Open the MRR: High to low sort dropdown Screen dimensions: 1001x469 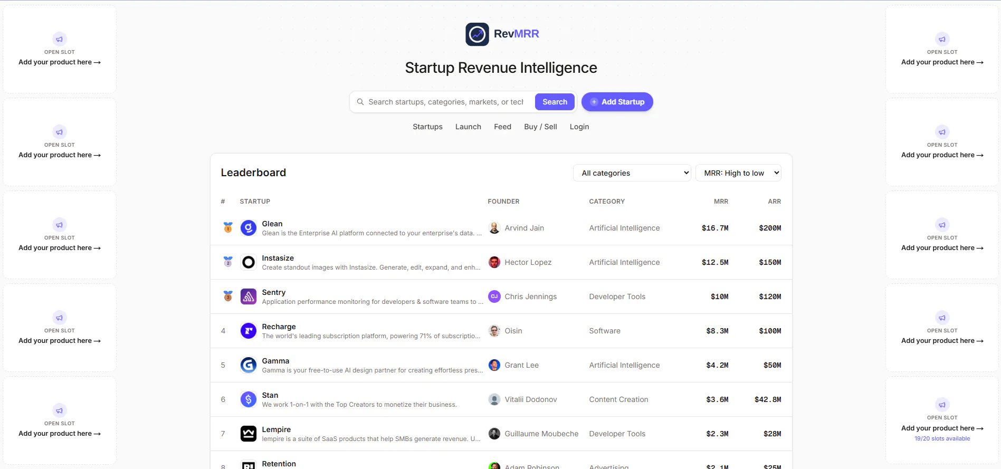point(738,173)
